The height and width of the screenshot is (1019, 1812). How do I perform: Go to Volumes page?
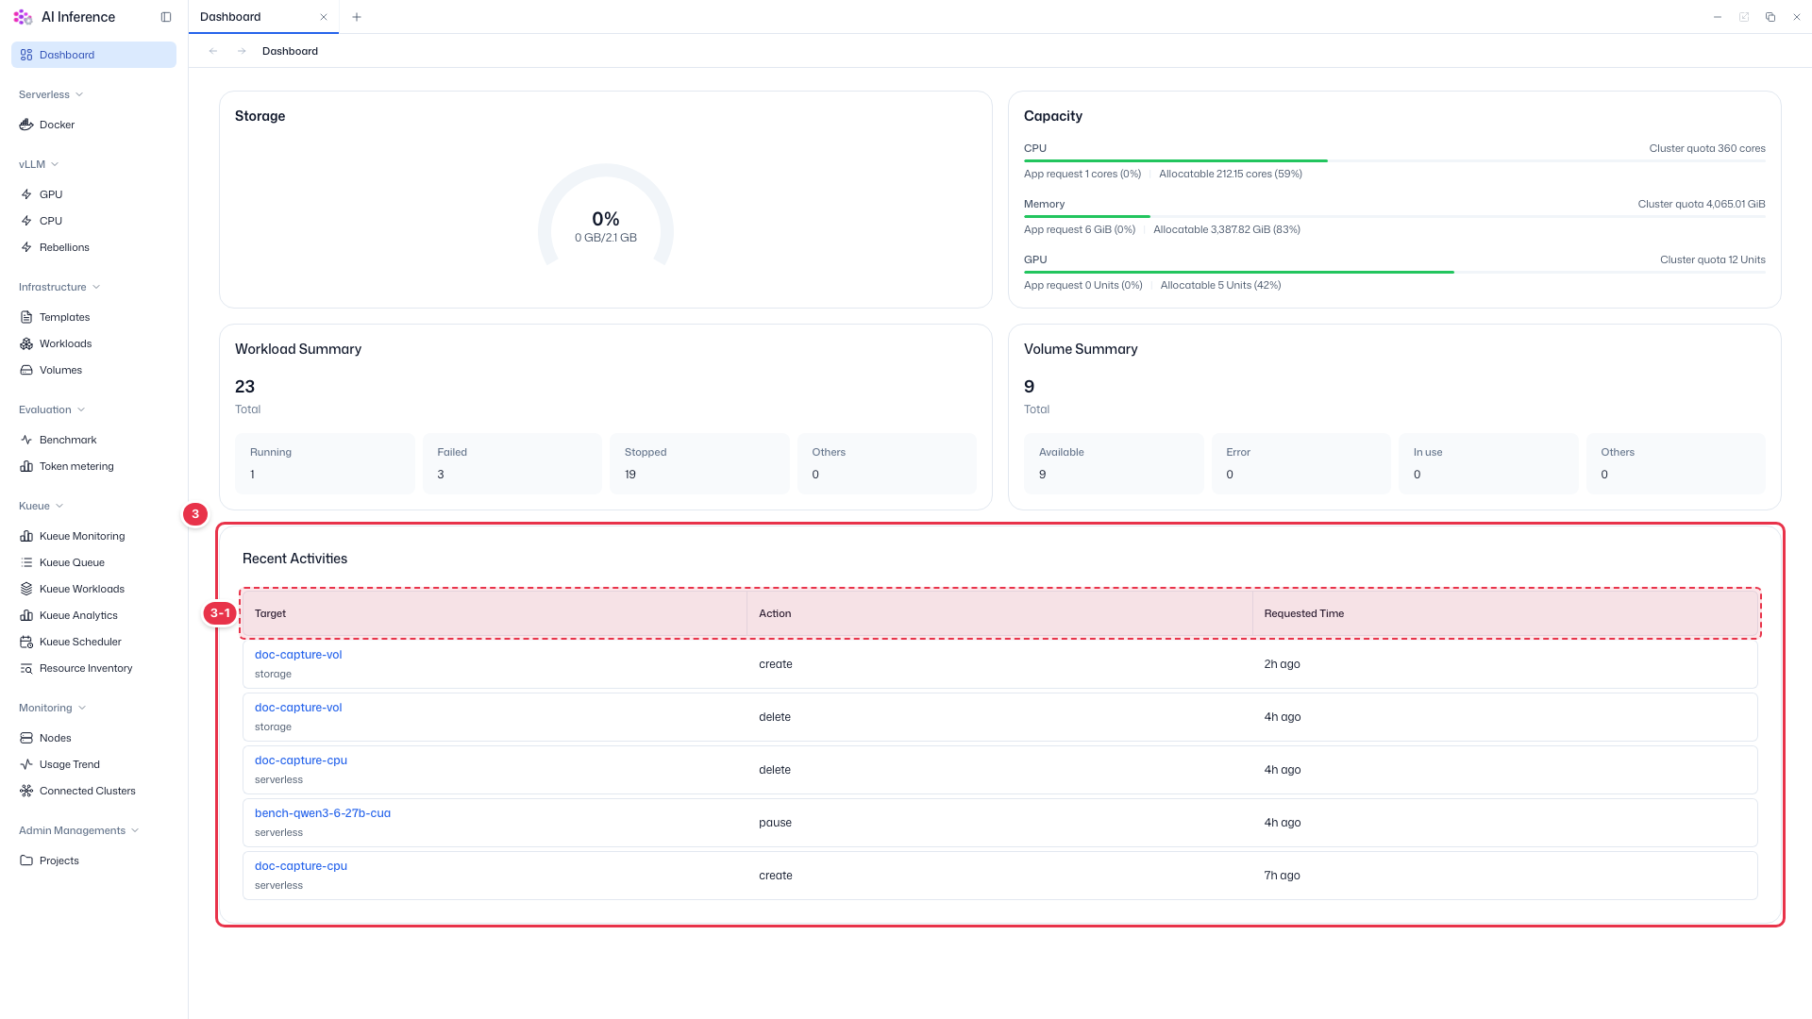tap(93, 370)
